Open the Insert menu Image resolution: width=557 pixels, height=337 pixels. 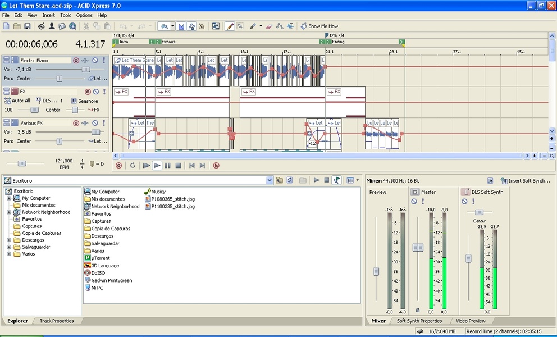coord(48,15)
